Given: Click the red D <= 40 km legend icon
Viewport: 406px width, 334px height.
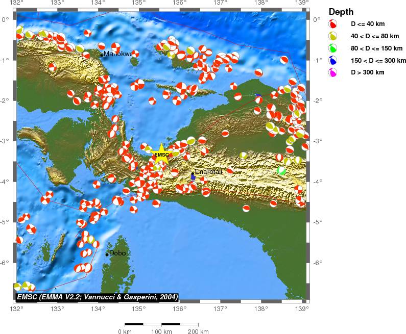Looking at the screenshot, I should click(332, 24).
